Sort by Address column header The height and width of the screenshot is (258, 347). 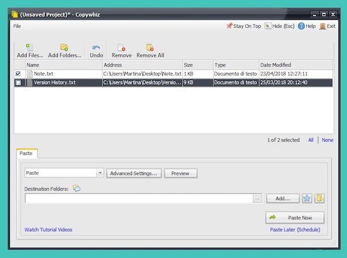click(x=142, y=65)
